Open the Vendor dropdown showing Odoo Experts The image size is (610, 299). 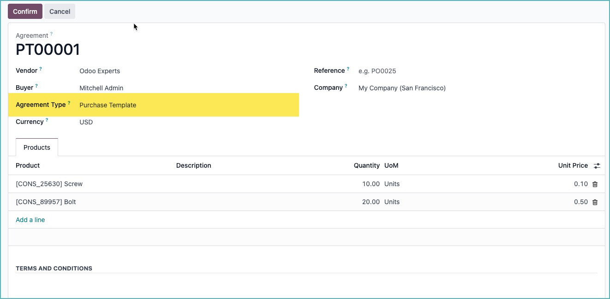[185, 71]
